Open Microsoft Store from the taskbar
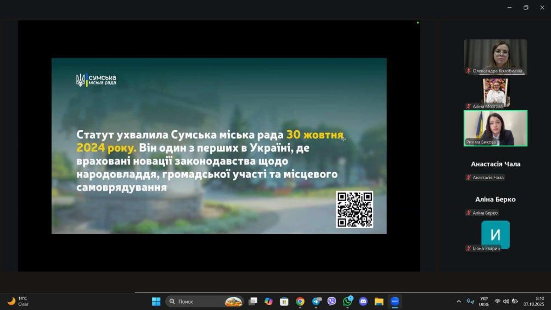The width and height of the screenshot is (551, 310). point(284,301)
